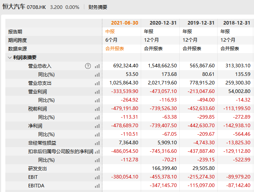Open help icon for 营业总收入

(88, 66)
